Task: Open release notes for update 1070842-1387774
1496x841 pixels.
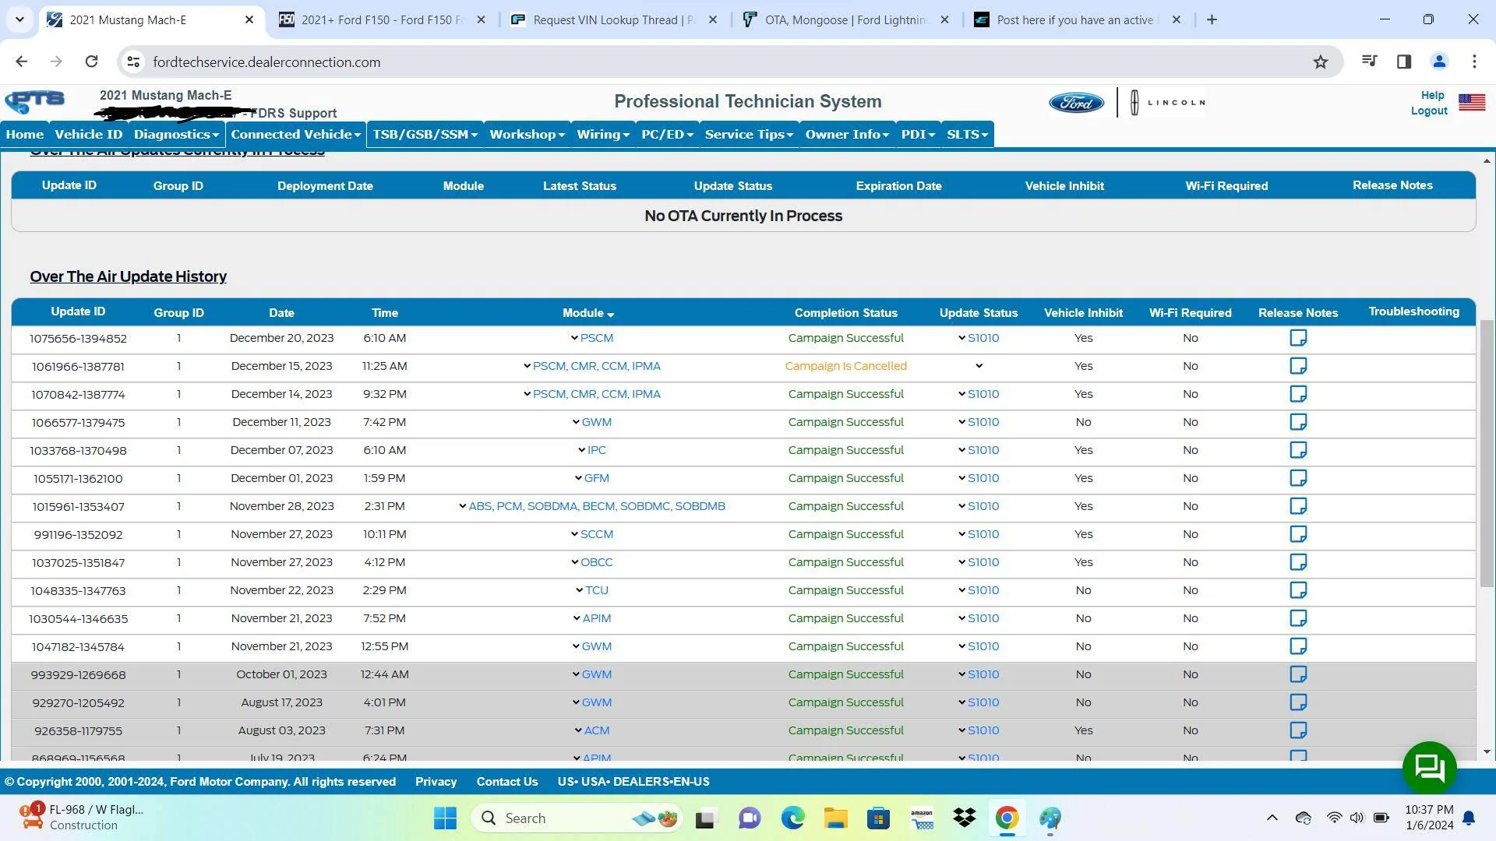Action: 1298,394
